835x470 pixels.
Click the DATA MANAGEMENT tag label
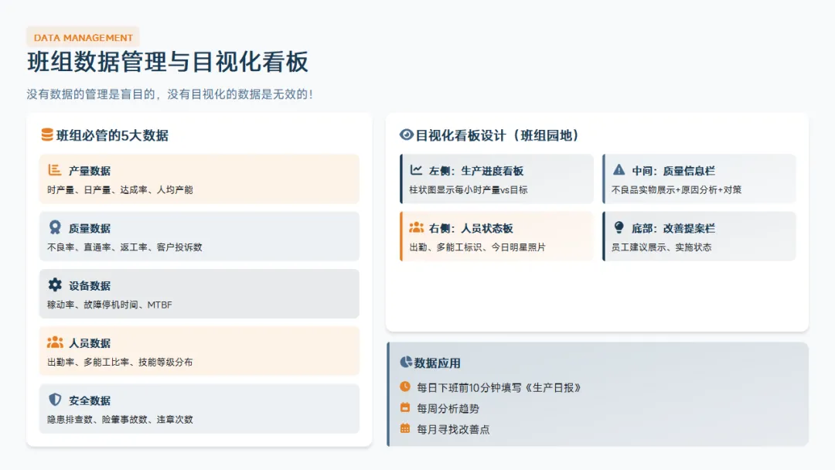pos(83,37)
